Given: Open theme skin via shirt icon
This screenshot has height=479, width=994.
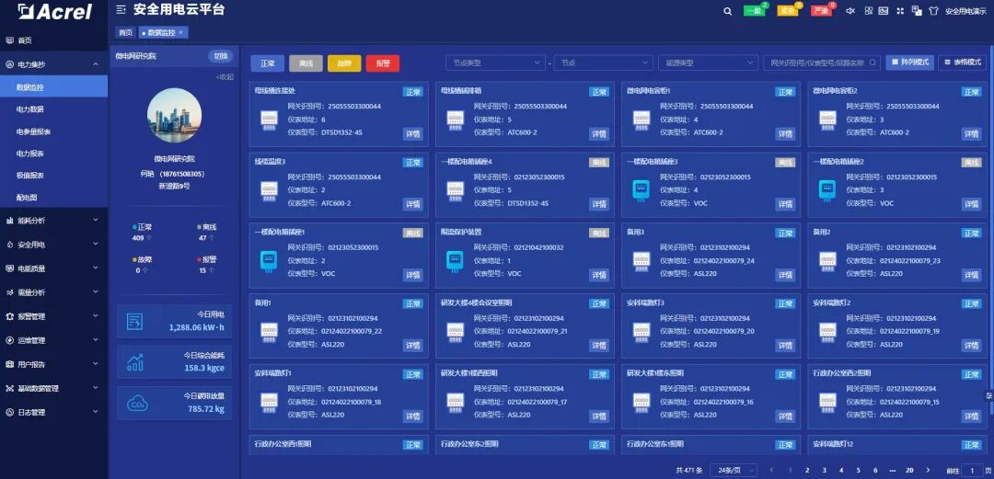Looking at the screenshot, I should tap(933, 11).
